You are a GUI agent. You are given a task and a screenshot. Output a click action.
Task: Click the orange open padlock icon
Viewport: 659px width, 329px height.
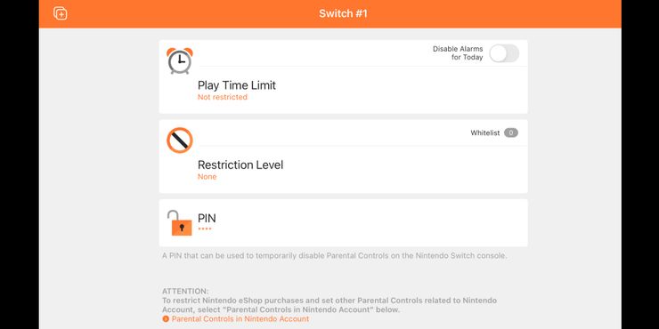pos(180,223)
